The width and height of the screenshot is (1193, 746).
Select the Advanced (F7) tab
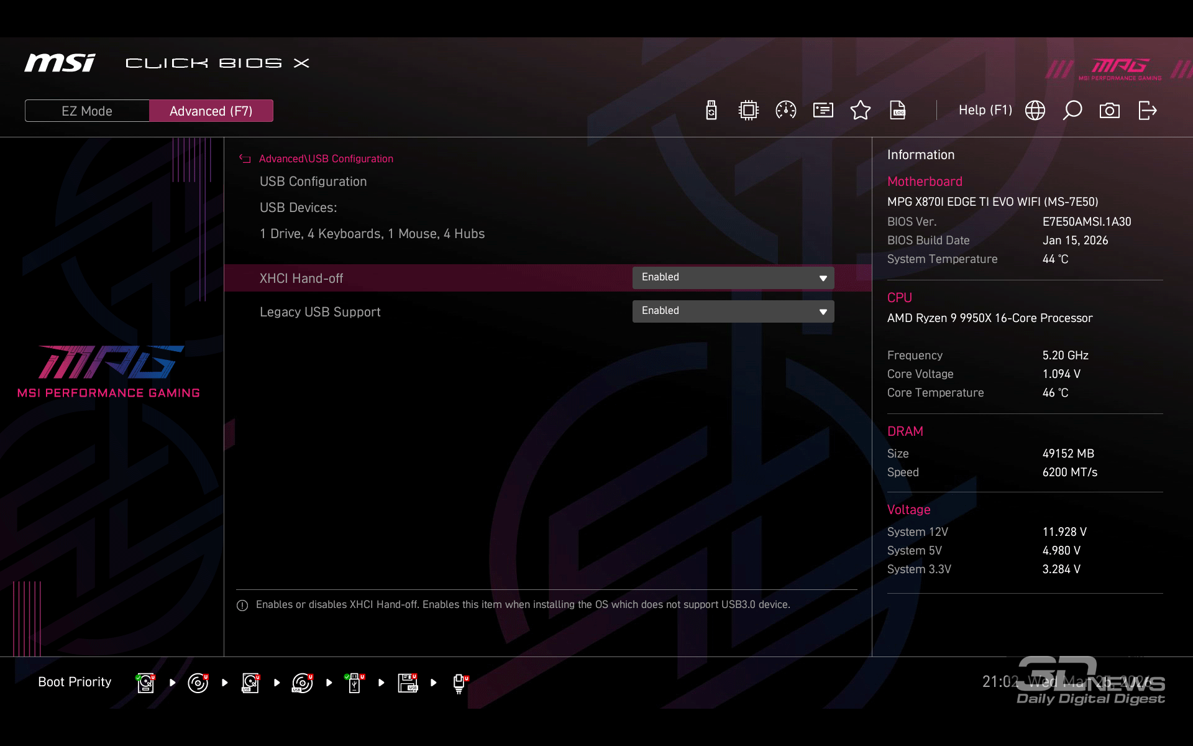pos(211,111)
